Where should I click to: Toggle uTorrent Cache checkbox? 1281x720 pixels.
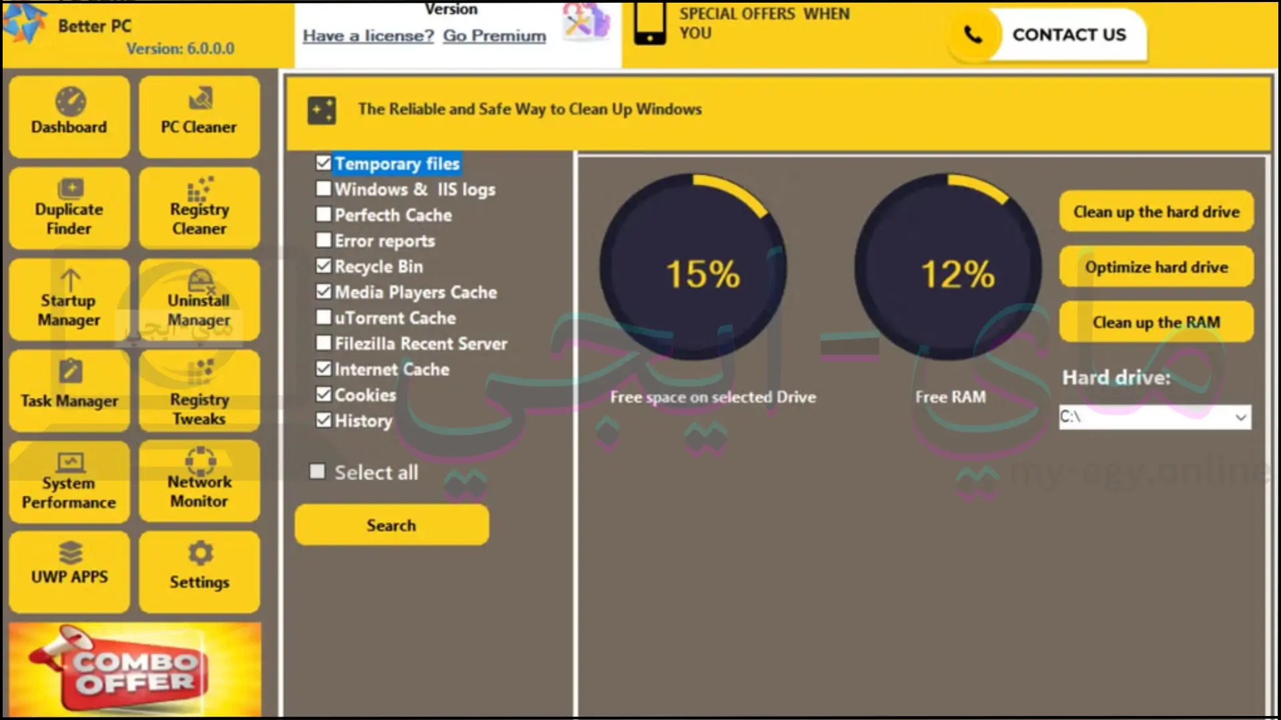pyautogui.click(x=324, y=317)
